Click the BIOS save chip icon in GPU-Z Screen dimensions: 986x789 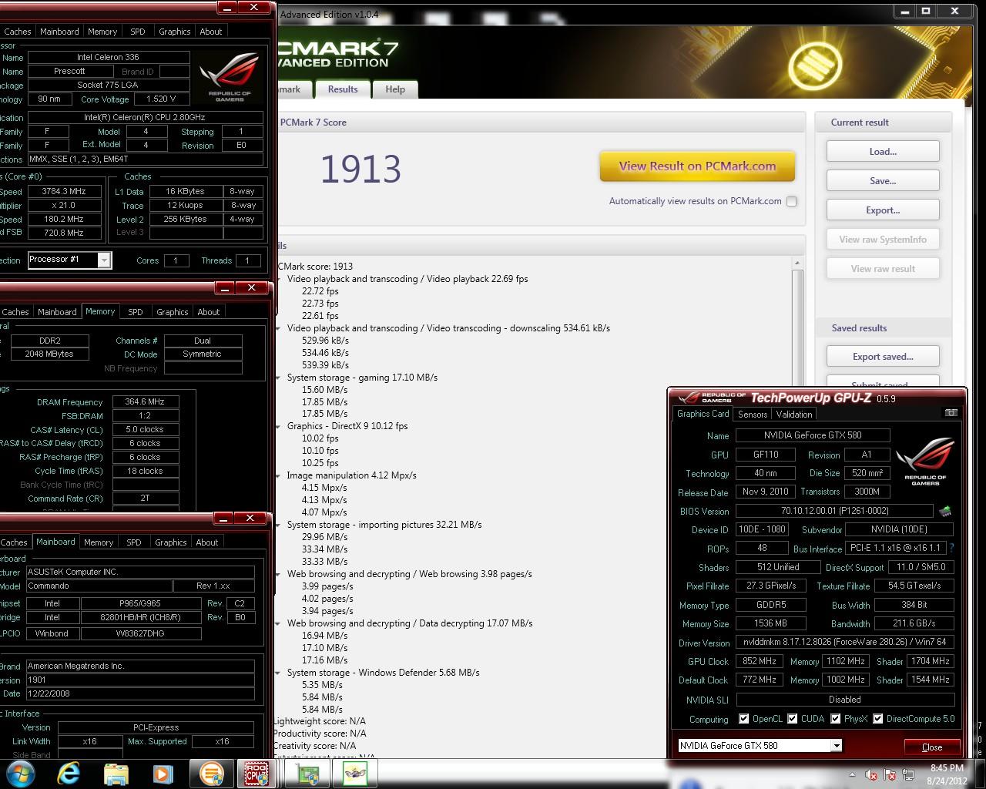(945, 511)
